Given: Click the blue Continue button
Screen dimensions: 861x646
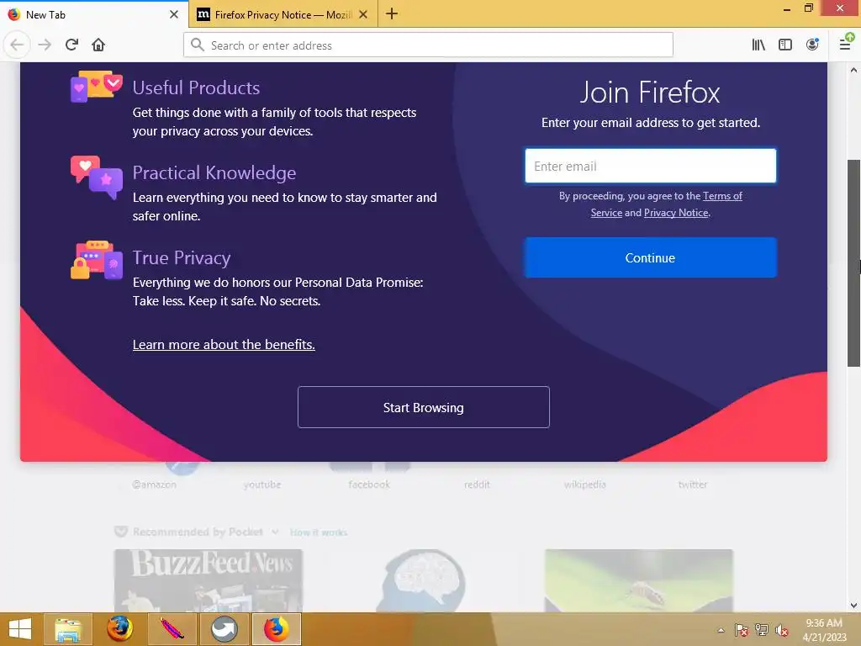Looking at the screenshot, I should coord(651,257).
